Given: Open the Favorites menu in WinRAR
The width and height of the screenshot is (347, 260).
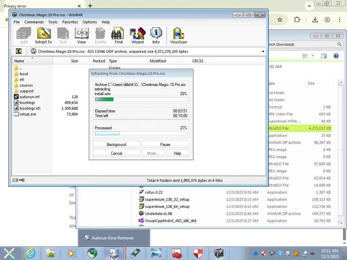Looking at the screenshot, I should coord(70,22).
